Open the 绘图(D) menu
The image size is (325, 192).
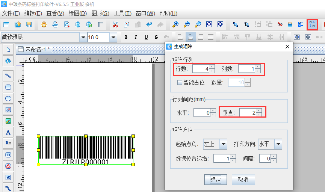click(x=78, y=14)
